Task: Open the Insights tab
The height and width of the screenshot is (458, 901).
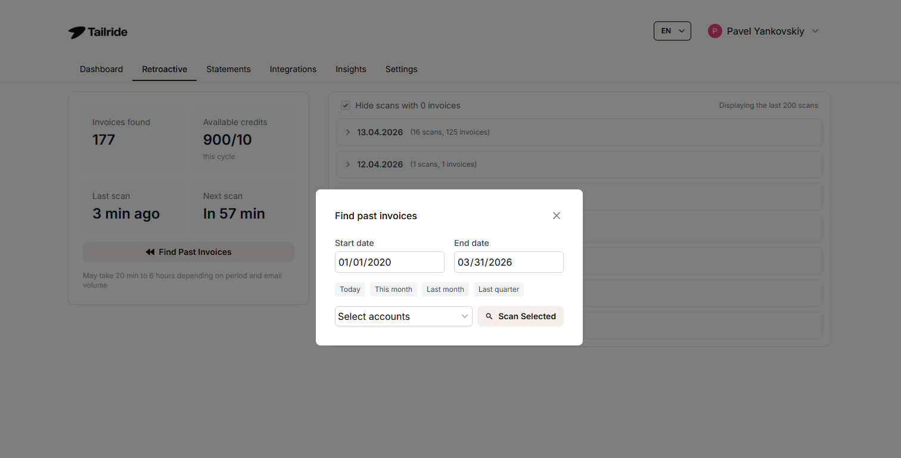Action: (x=350, y=69)
